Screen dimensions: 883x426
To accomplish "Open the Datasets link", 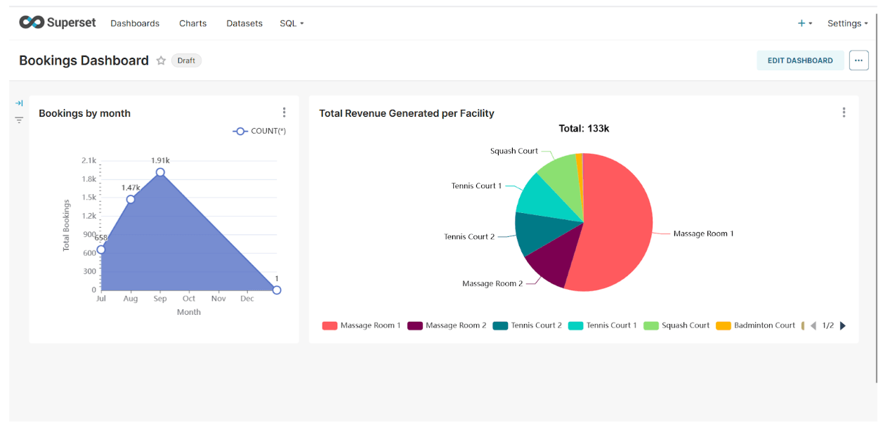I will click(244, 23).
